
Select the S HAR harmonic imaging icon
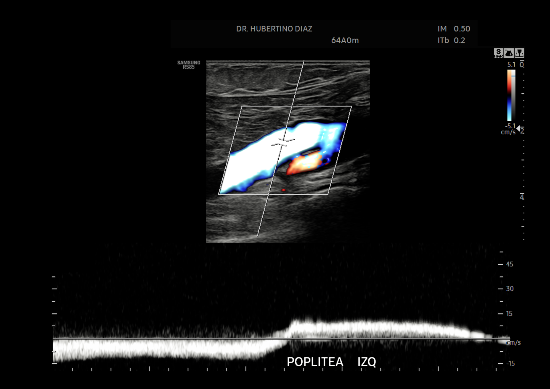tap(499, 53)
